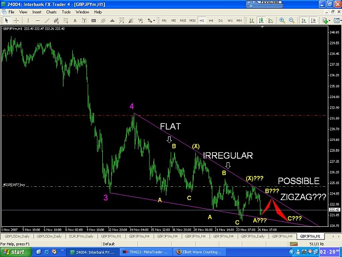Image resolution: width=342 pixels, height=257 pixels.
Task: Open the Charts menu
Action: [51, 12]
